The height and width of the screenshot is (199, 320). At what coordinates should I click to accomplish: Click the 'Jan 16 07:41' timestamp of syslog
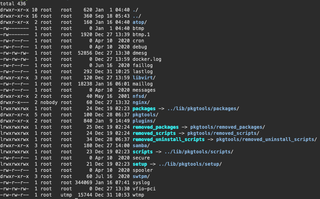112,183
